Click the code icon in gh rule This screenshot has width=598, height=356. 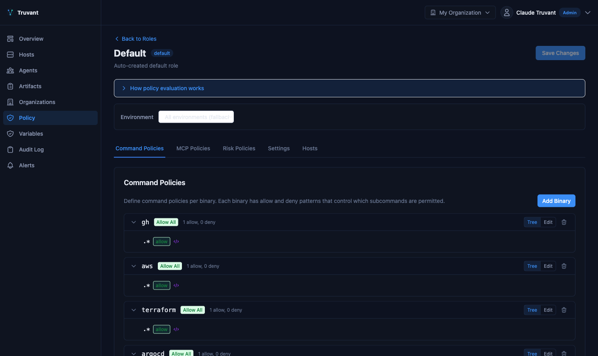click(176, 242)
